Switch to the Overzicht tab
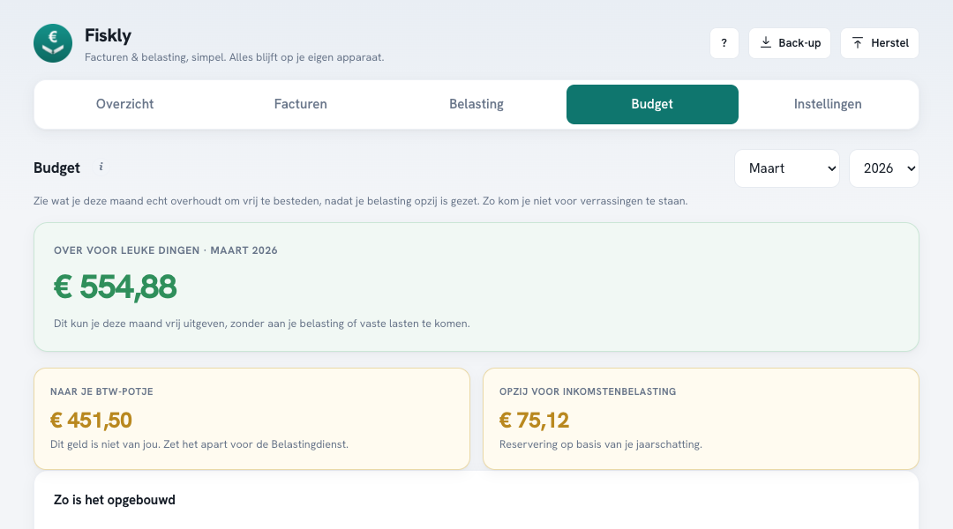Viewport: 953px width, 529px height. [124, 104]
